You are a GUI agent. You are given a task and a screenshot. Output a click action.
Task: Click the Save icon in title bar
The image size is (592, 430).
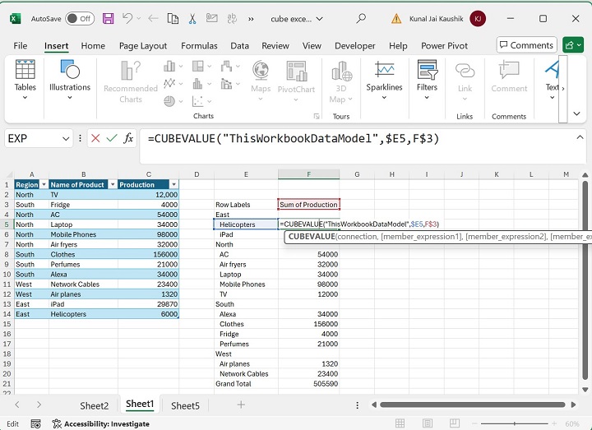click(109, 18)
